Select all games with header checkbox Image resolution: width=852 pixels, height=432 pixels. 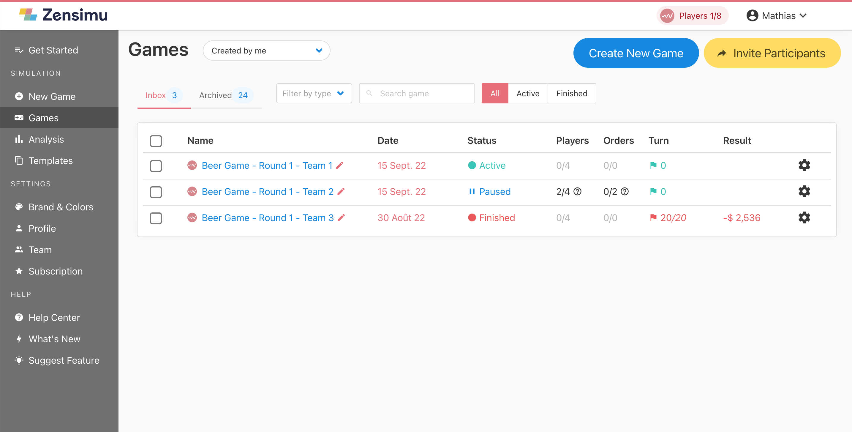click(156, 141)
